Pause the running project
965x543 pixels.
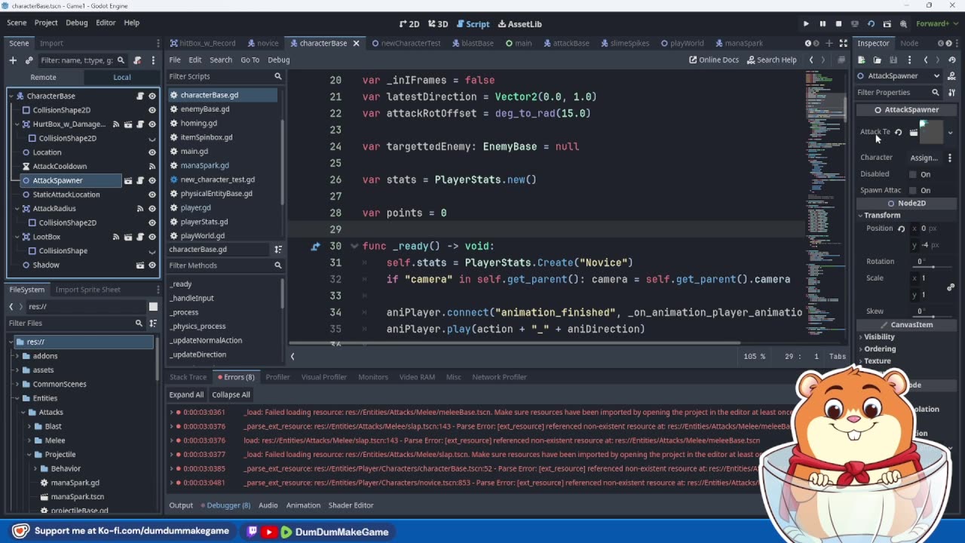click(823, 23)
